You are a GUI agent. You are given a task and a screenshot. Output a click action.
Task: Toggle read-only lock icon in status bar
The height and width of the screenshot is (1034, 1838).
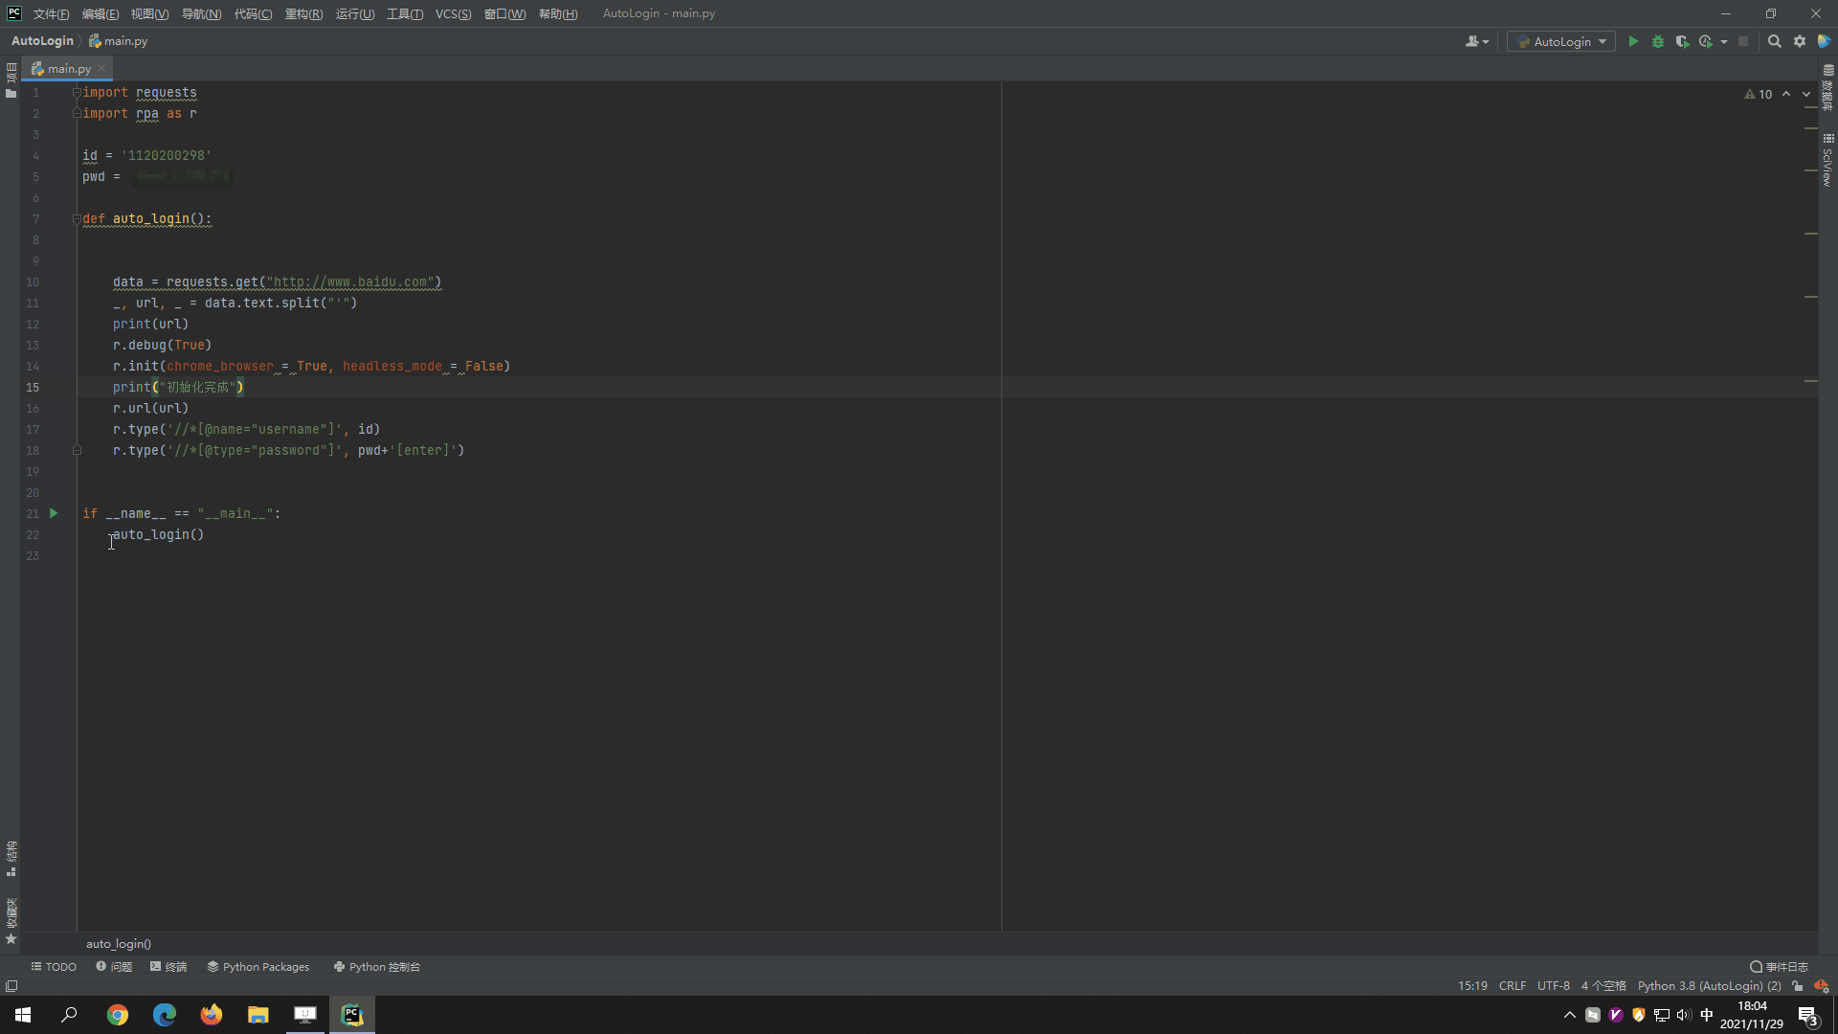(x=1798, y=985)
